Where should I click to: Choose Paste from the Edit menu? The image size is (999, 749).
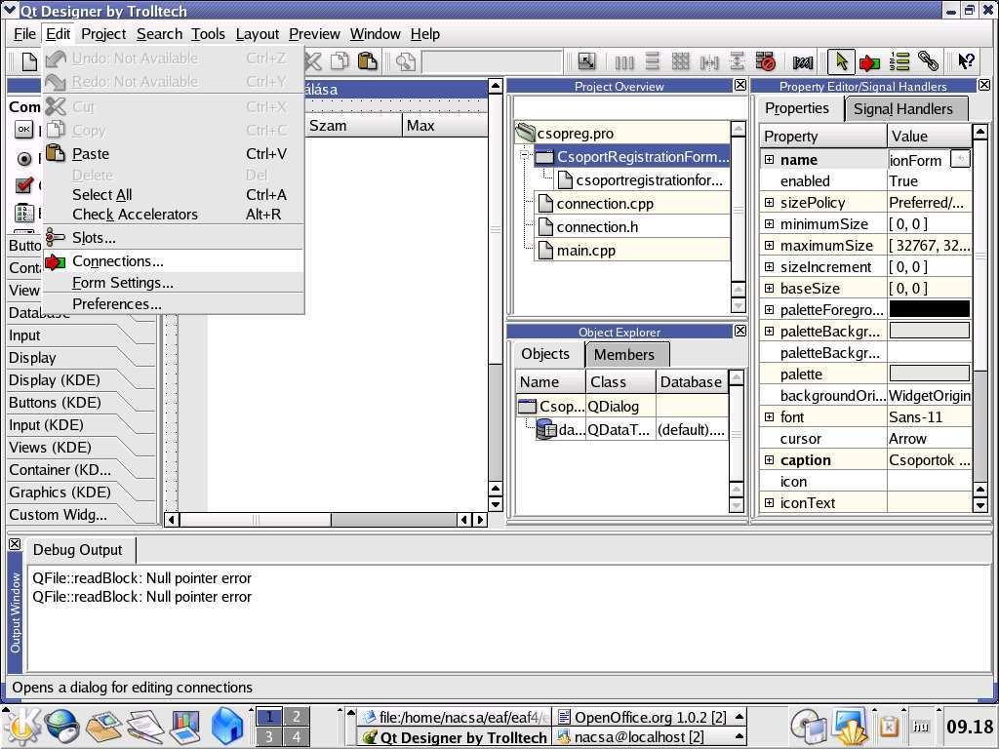coord(174,153)
